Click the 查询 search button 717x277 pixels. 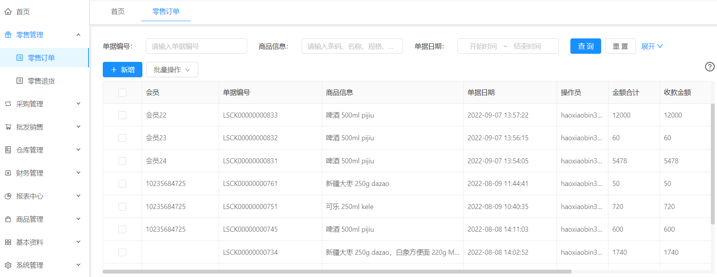(585, 46)
